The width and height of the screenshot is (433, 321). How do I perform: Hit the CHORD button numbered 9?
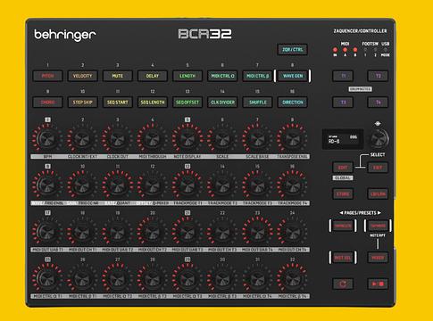(47, 103)
